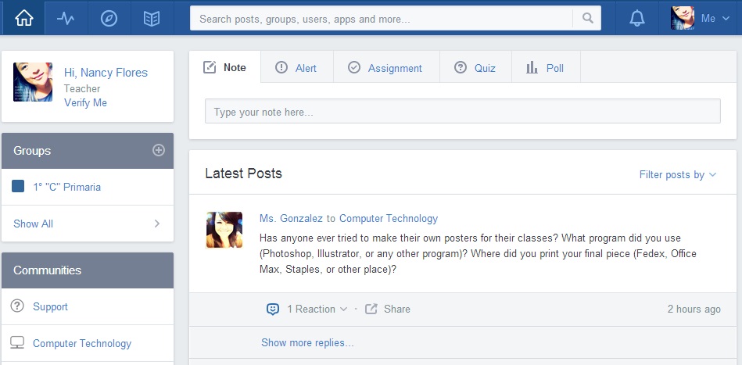Click the Assignment checkmark icon
The height and width of the screenshot is (365, 742).
point(354,68)
